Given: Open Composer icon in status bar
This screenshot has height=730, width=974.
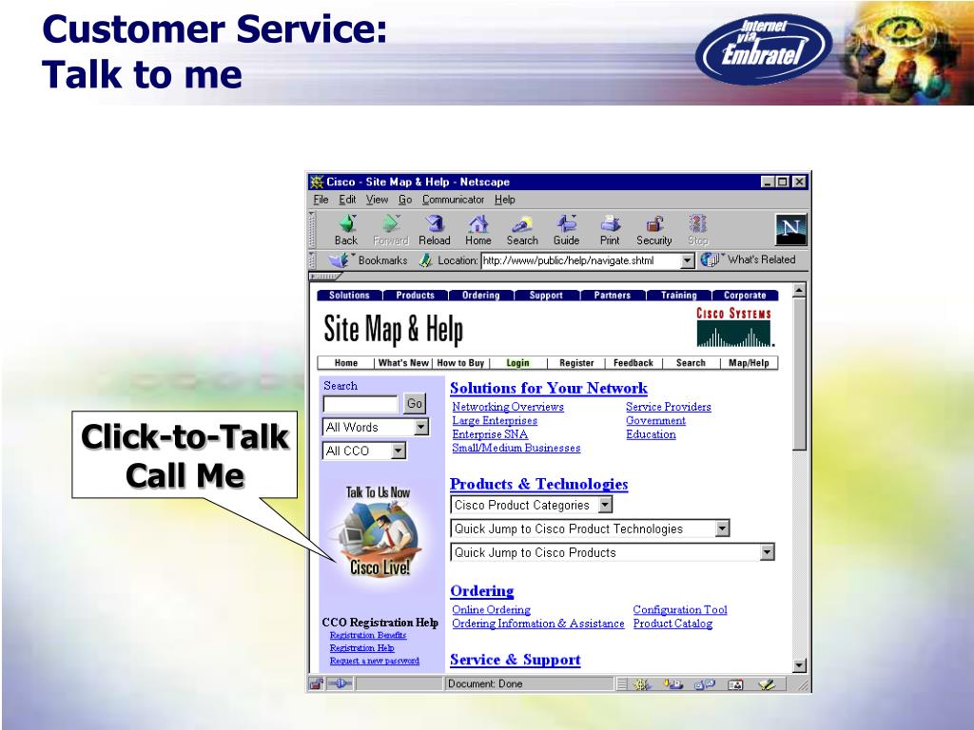Looking at the screenshot, I should 768,684.
